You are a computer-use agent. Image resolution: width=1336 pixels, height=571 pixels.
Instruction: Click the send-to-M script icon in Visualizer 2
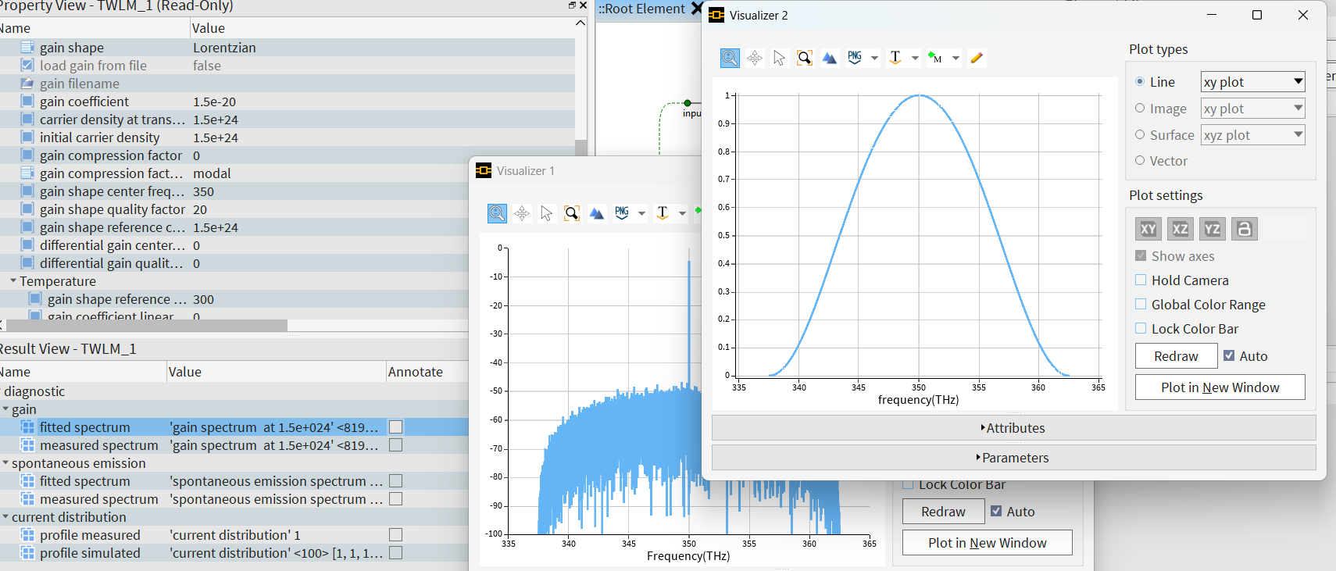tap(935, 58)
